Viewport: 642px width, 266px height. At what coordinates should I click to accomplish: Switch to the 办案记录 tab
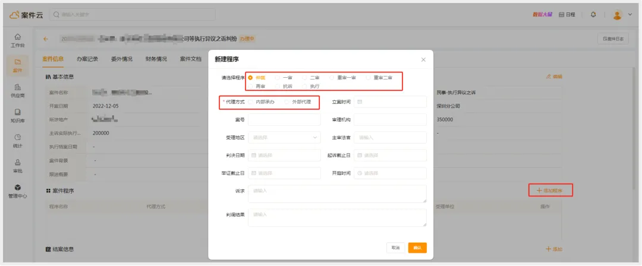[87, 59]
